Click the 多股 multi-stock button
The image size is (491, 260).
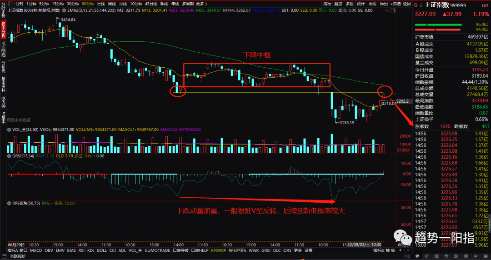[350, 4]
